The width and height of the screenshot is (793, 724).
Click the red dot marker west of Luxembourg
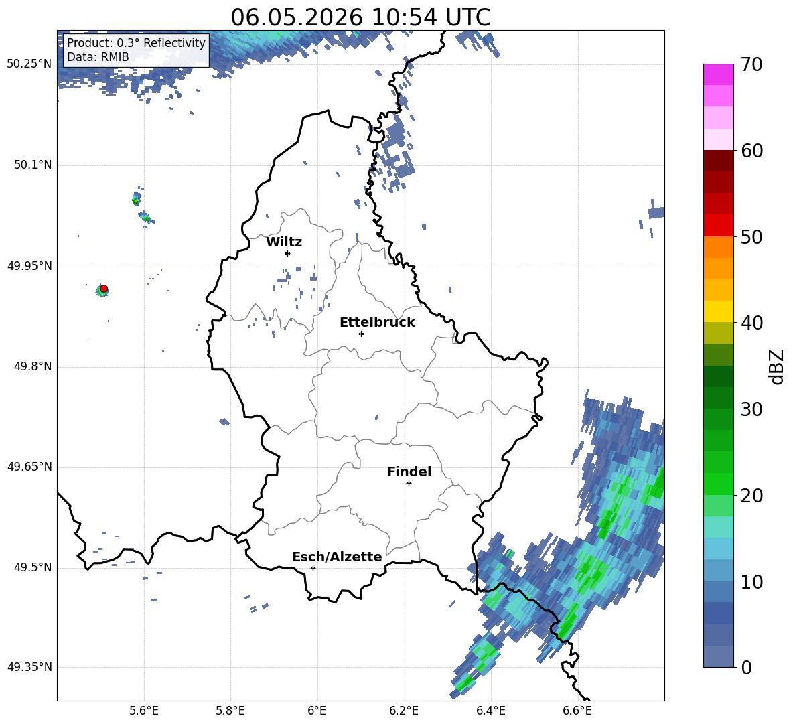[104, 289]
